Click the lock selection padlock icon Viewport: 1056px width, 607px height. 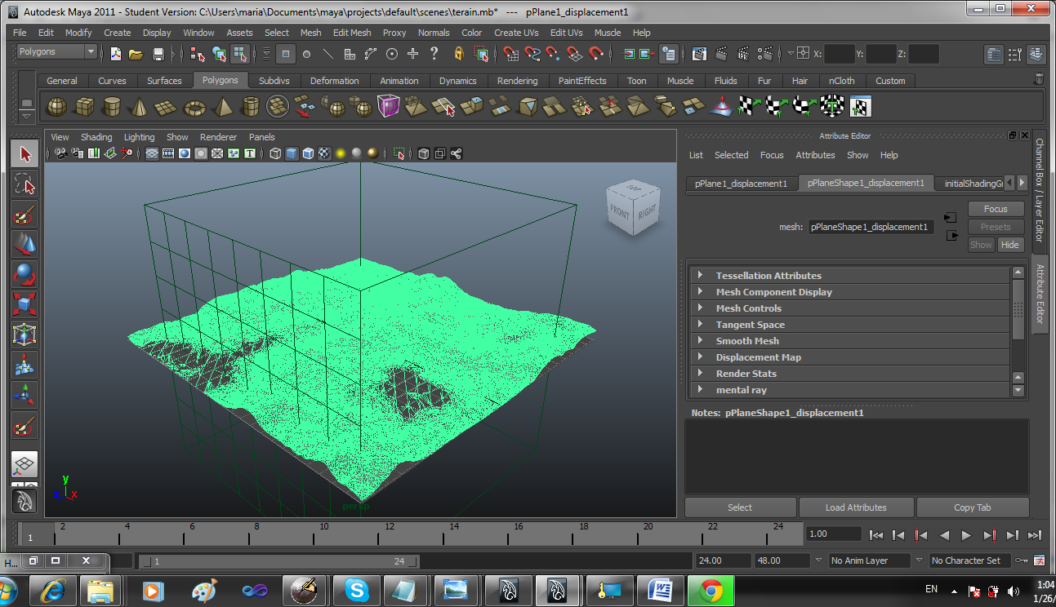click(x=459, y=54)
